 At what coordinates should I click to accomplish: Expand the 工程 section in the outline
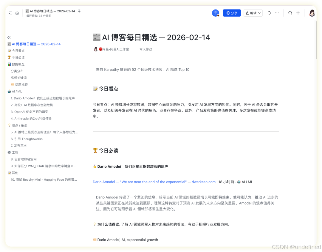(14, 152)
